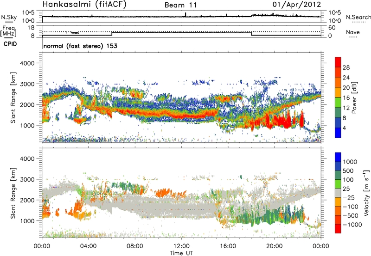Click the '08:00' time tick label
Image resolution: width=371 pixels, height=256 pixels.
pos(135,246)
